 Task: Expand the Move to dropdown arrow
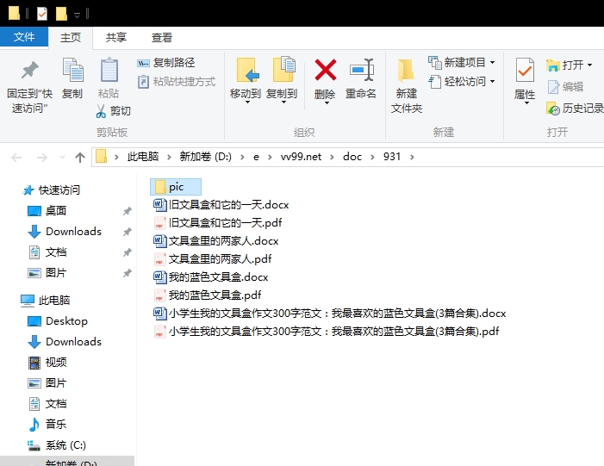point(247,103)
